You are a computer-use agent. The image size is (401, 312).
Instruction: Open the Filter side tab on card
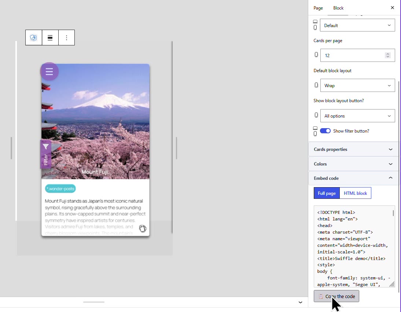click(x=45, y=154)
